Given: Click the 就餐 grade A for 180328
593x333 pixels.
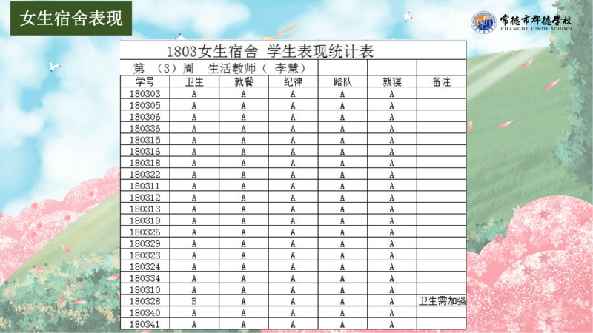Looking at the screenshot, I should [244, 301].
